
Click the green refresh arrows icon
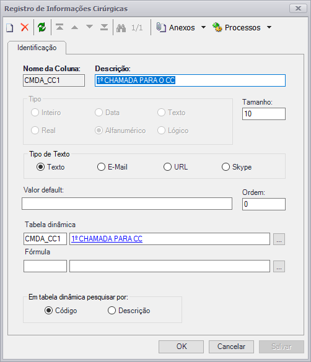42,27
